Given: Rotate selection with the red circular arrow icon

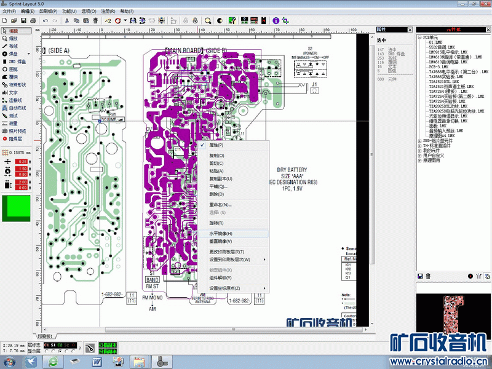Looking at the screenshot, I should click(117, 20).
